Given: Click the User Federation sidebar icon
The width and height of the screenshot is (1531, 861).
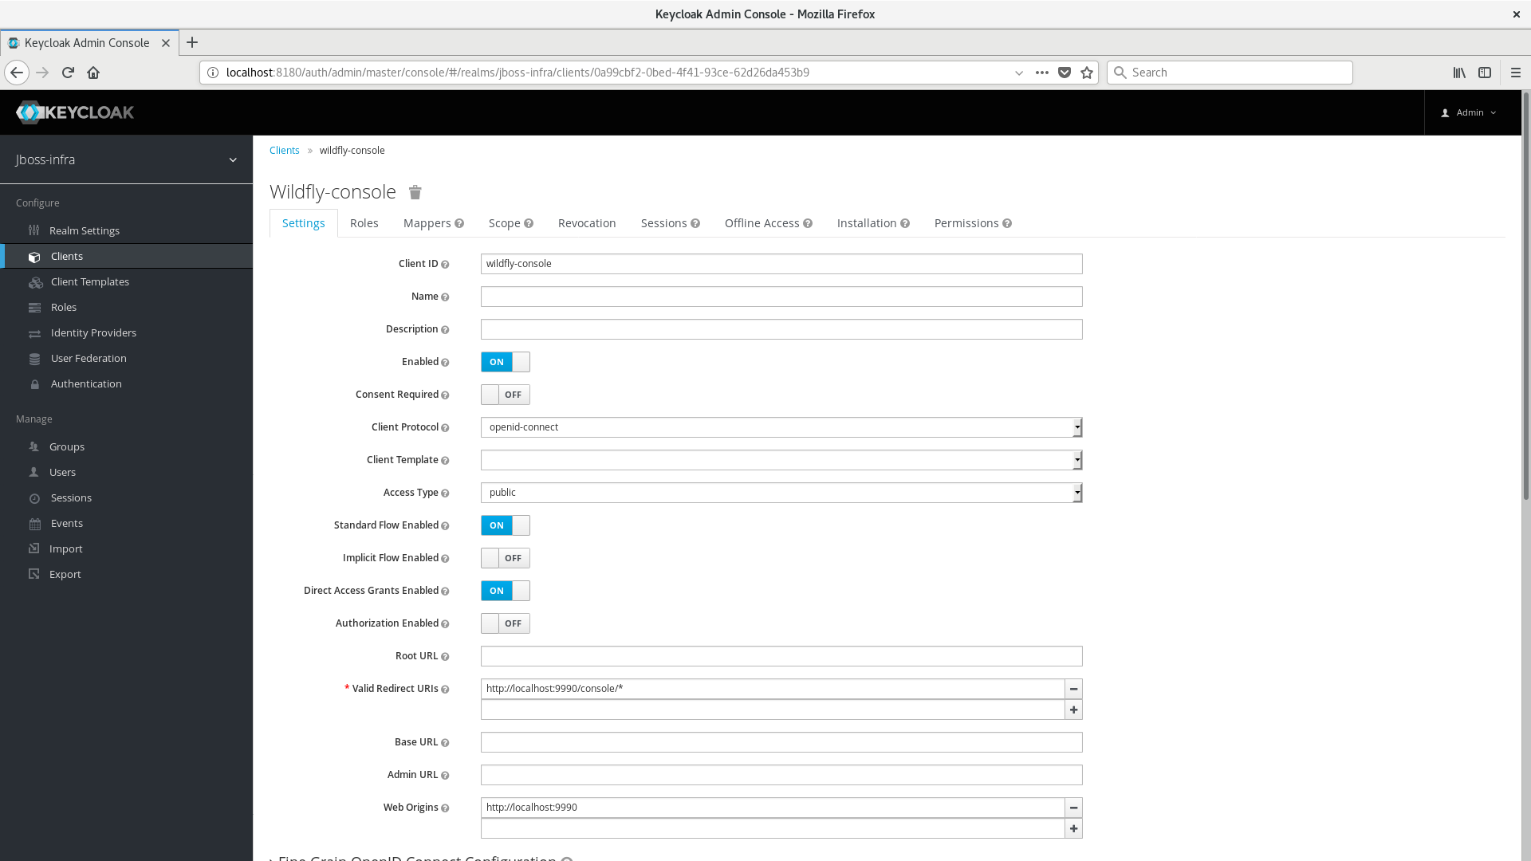Looking at the screenshot, I should [x=35, y=359].
